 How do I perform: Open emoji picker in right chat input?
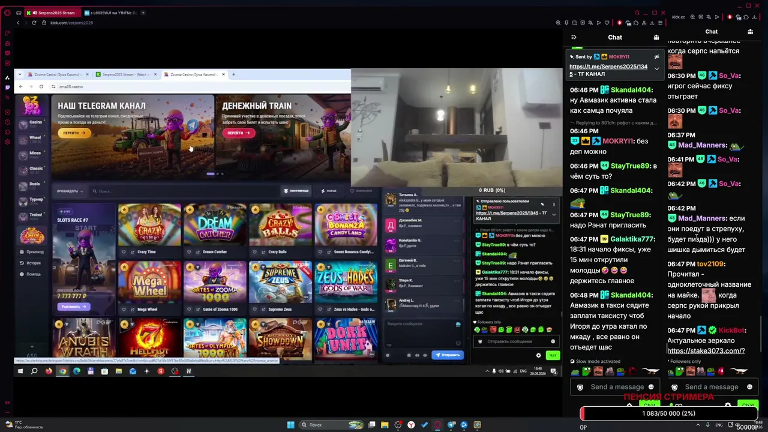click(749, 387)
